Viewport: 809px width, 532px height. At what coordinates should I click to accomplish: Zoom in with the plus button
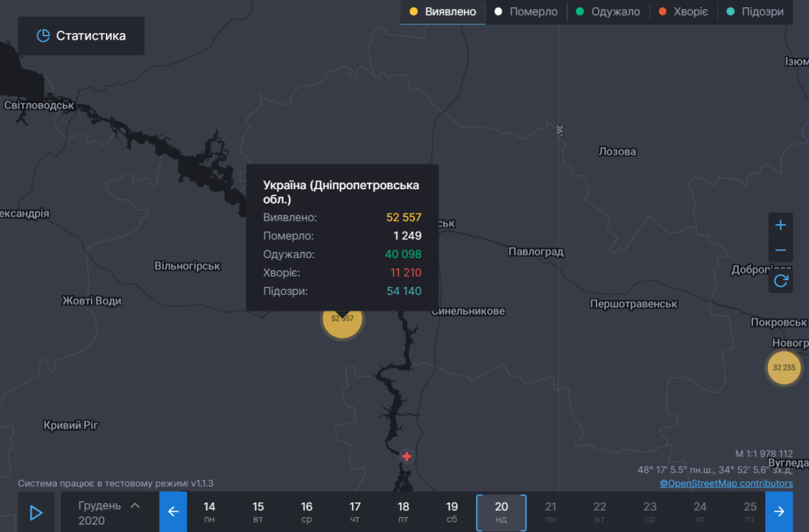pos(781,225)
